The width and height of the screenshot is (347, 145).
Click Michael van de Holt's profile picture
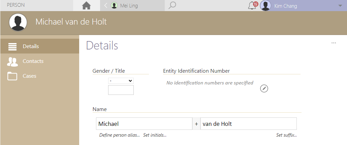(18, 22)
